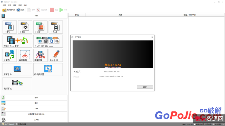The image size is (225, 126).
Task: Open the 任务 menu
Action: [4, 5]
